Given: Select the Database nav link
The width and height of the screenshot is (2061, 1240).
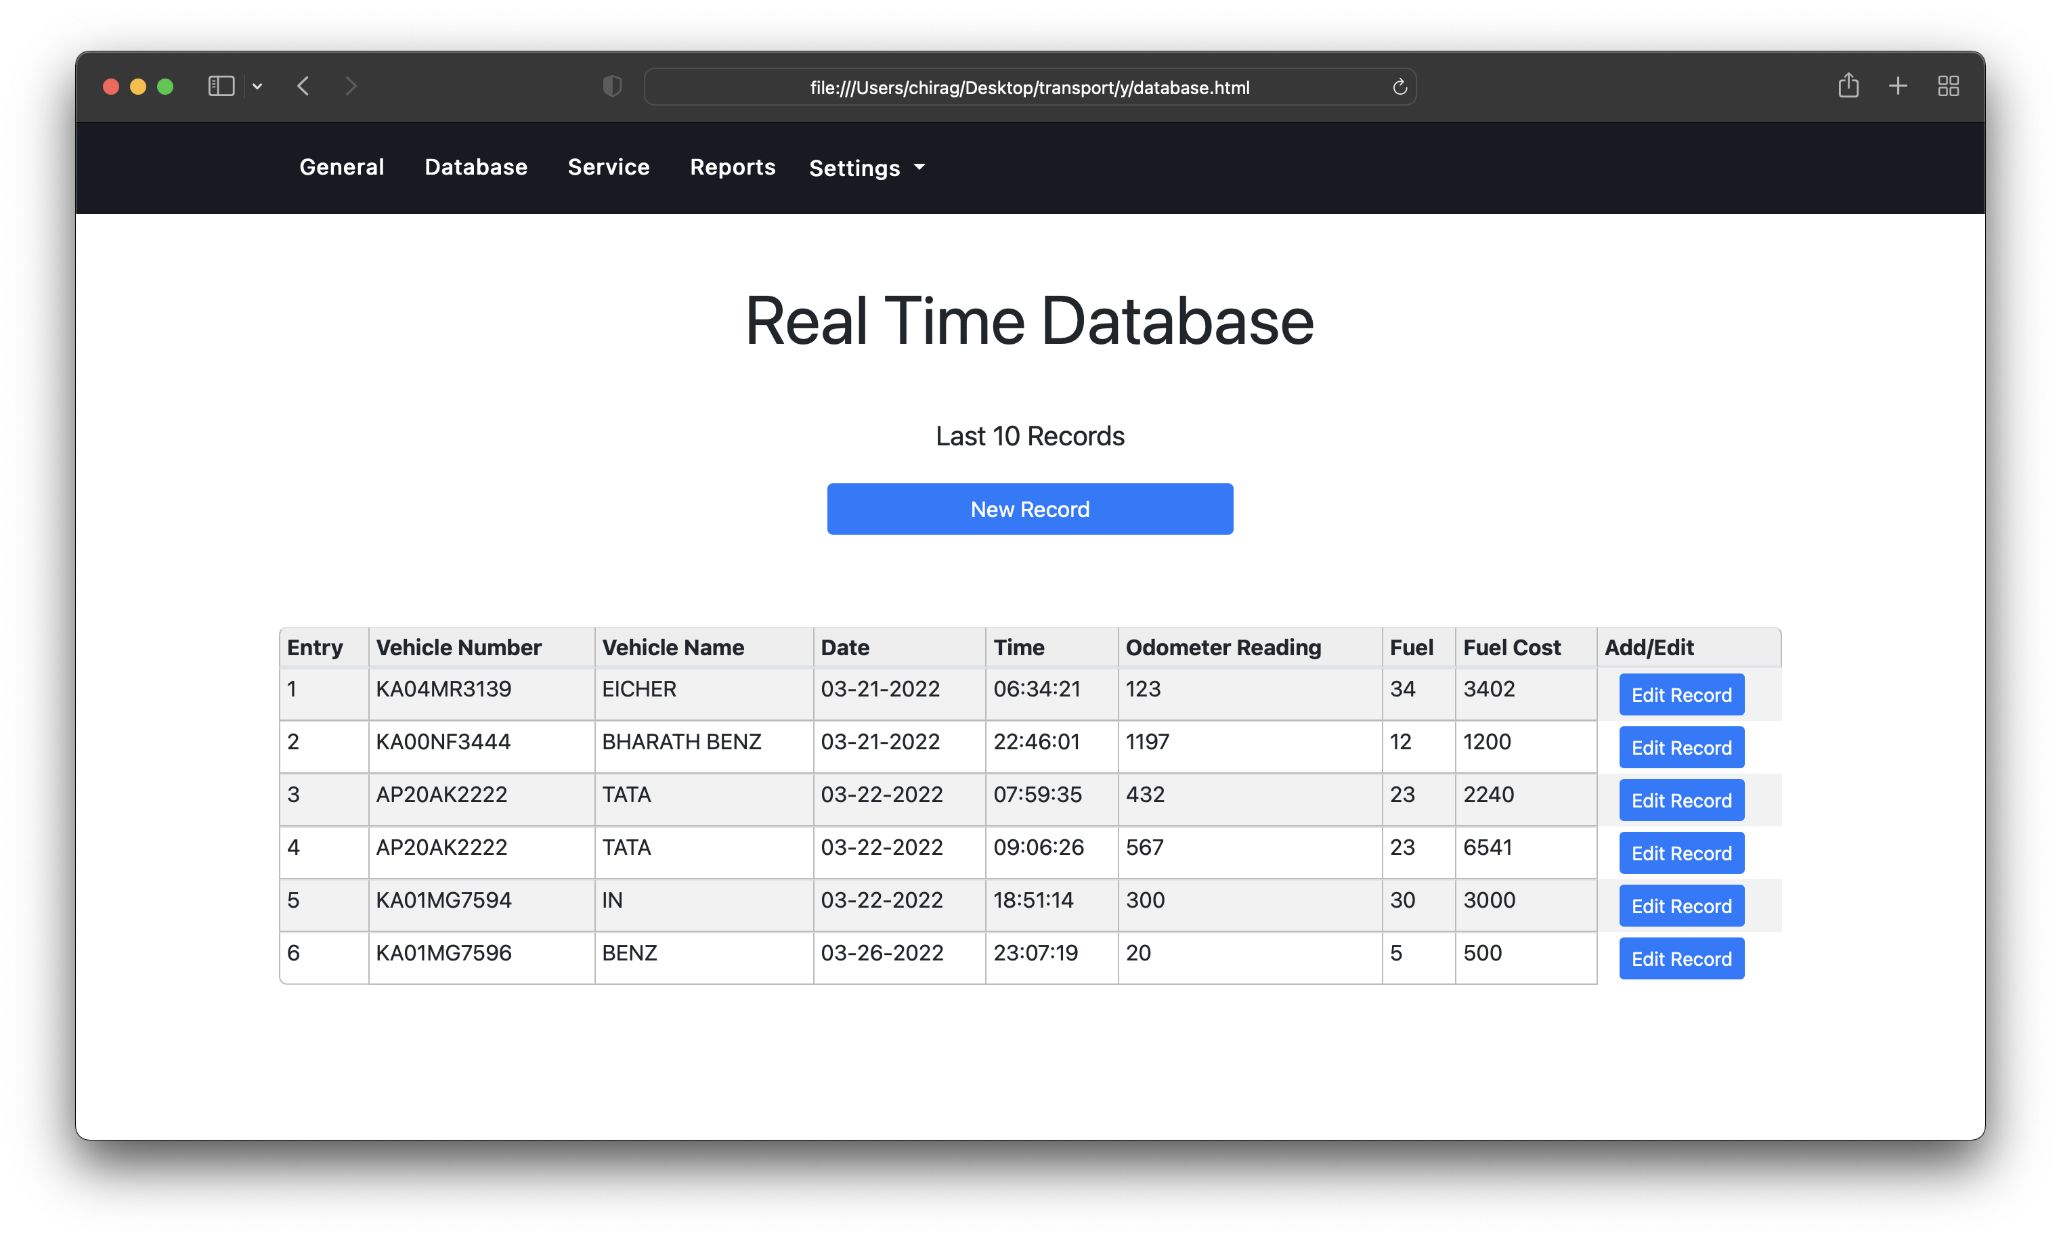Looking at the screenshot, I should point(475,167).
